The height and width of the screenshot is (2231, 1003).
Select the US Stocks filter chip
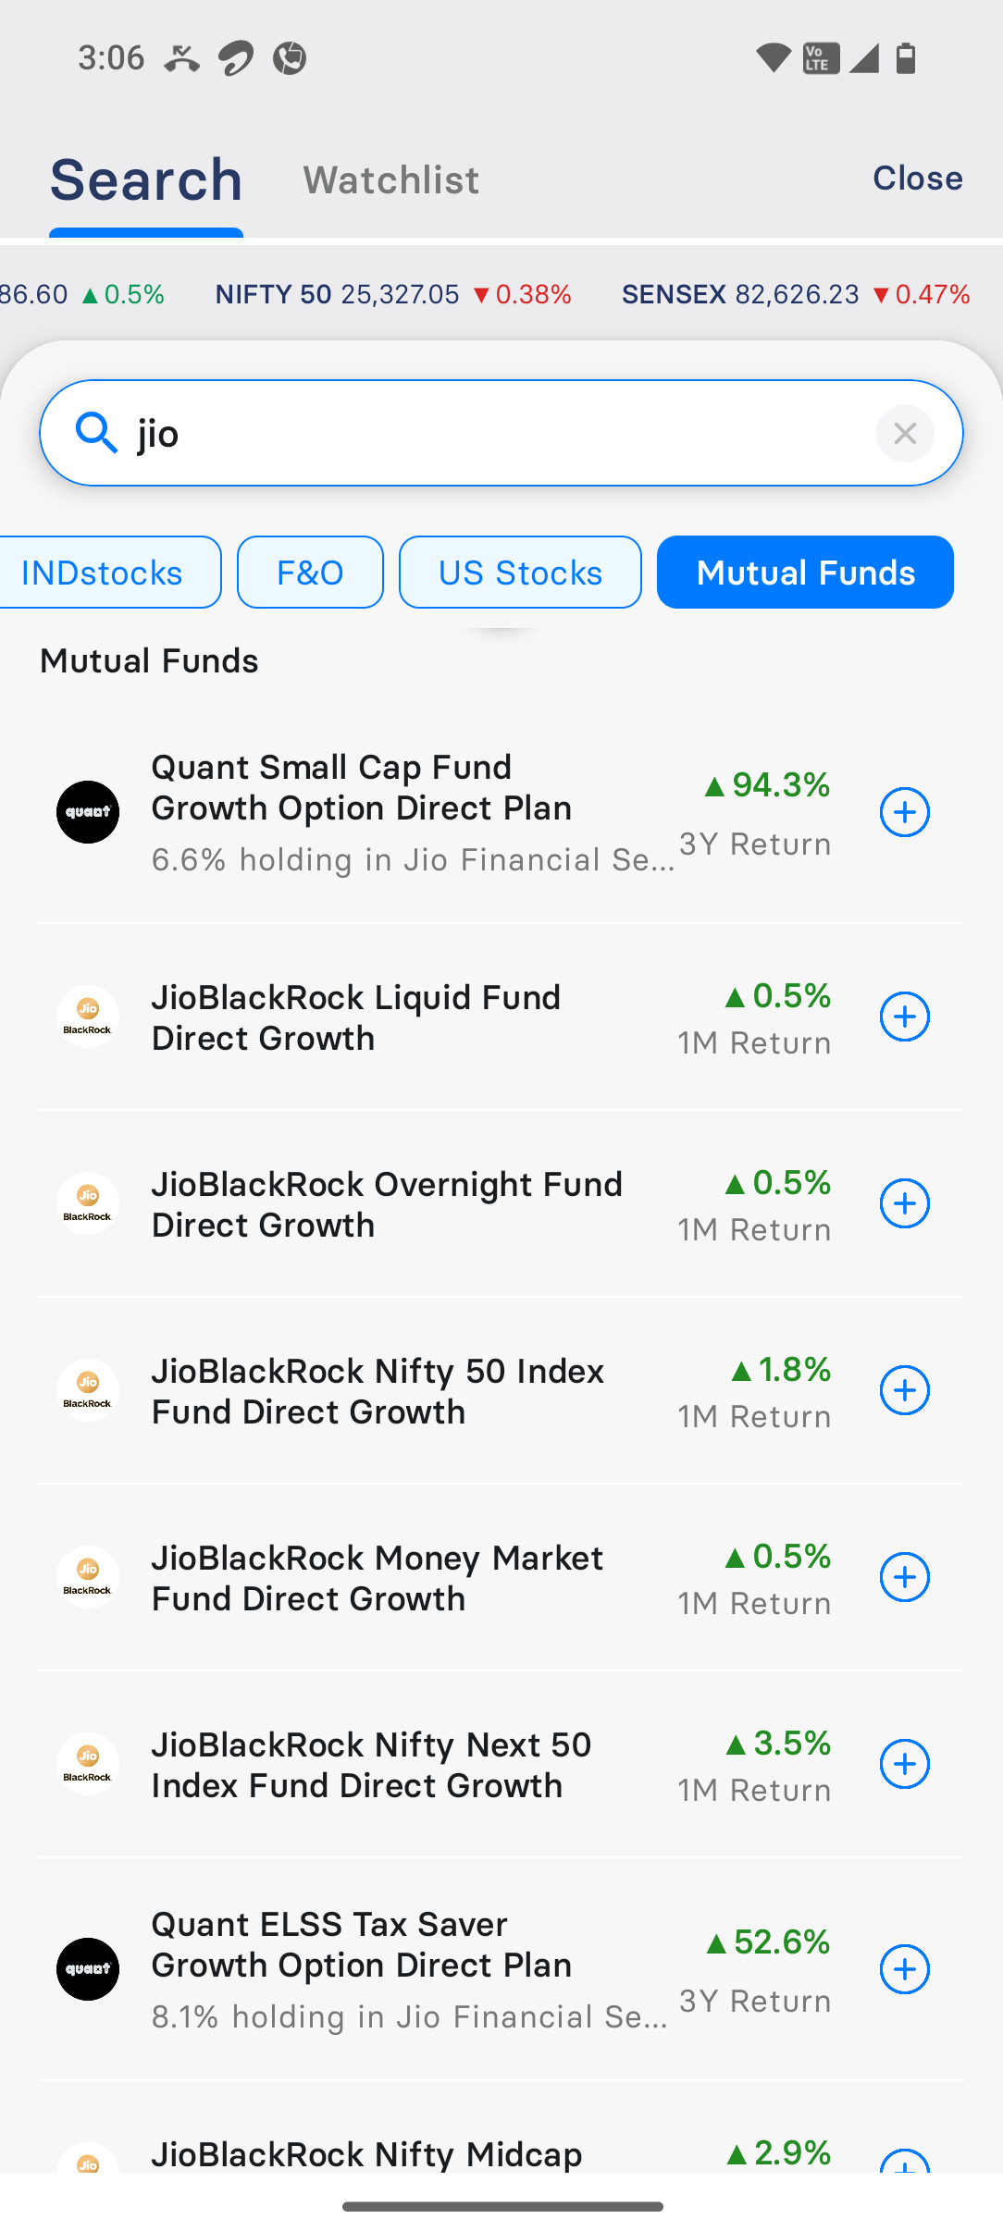(x=520, y=573)
